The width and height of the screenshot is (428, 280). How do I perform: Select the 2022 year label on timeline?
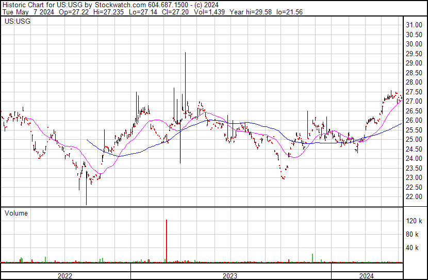tap(65, 276)
